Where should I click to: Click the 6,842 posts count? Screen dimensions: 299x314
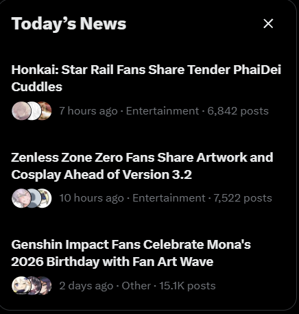click(238, 111)
